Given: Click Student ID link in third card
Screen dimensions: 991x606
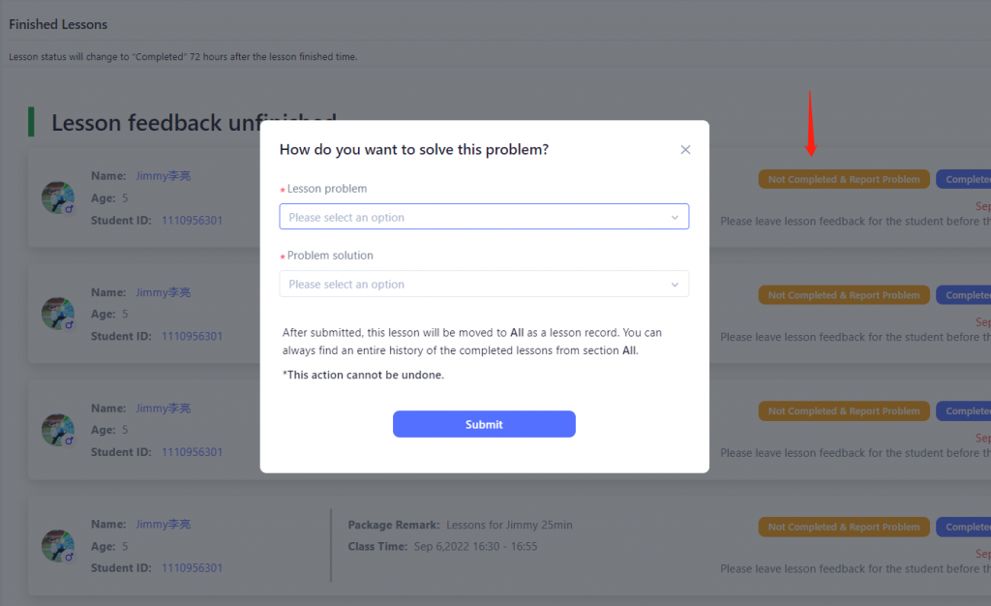Looking at the screenshot, I should point(193,452).
